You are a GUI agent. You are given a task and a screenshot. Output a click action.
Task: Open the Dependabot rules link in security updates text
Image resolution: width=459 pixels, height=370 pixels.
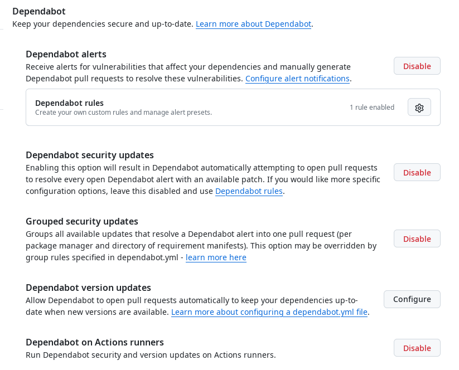[249, 191]
